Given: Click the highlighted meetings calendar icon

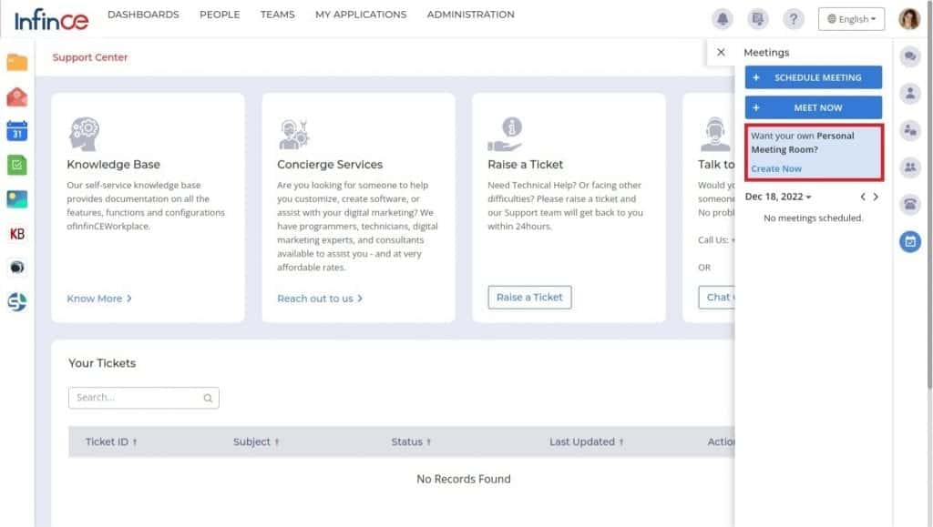Looking at the screenshot, I should (910, 241).
